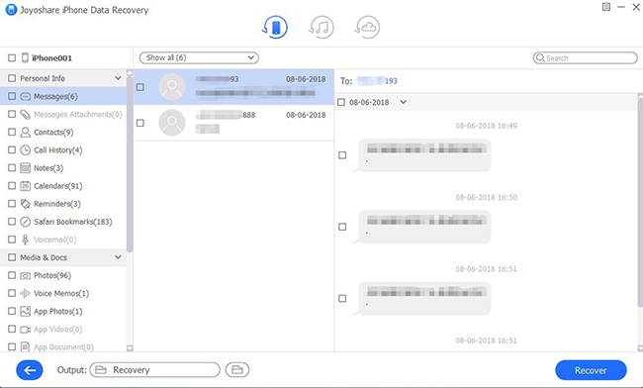
Task: Click the Photos camera icon
Action: [x=26, y=275]
